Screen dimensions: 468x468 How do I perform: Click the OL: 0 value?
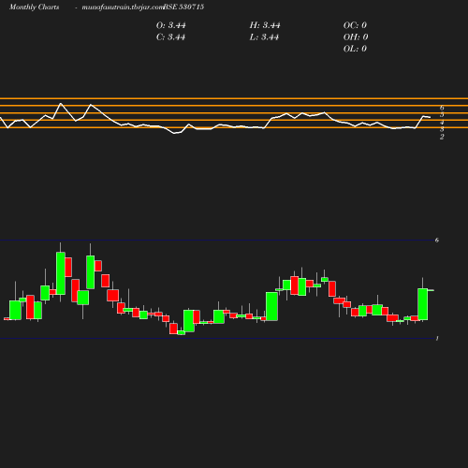(x=355, y=49)
